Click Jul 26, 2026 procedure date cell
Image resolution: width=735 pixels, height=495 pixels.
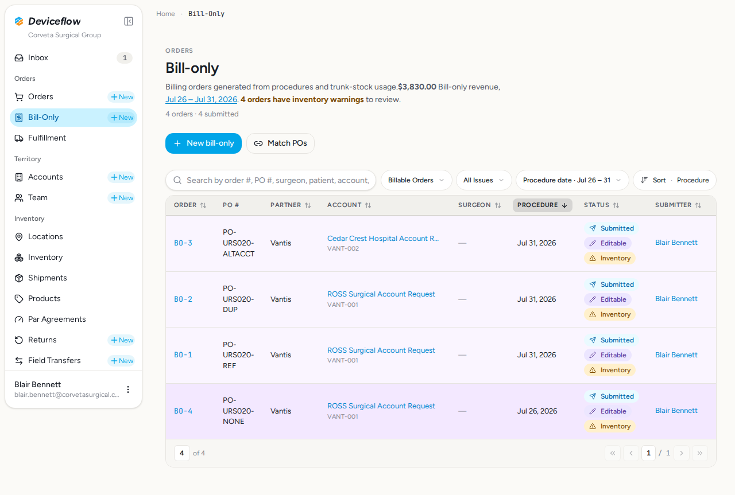(x=537, y=411)
